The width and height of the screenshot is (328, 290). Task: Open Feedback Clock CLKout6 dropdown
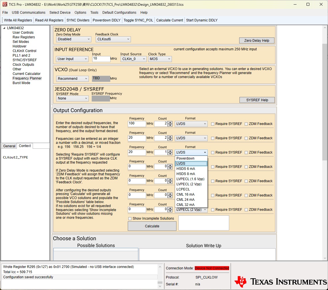tap(113, 39)
